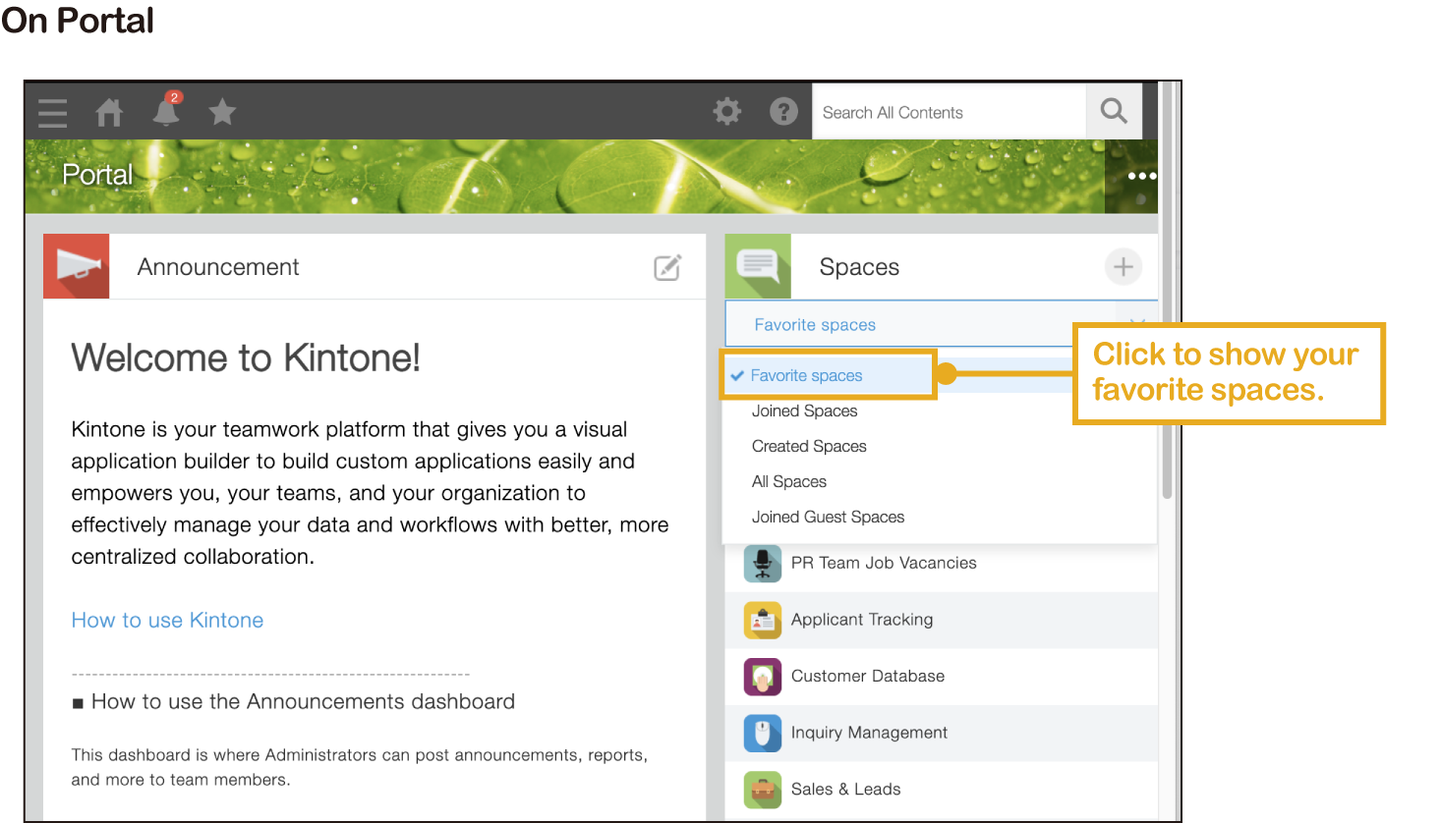The width and height of the screenshot is (1441, 823).
Task: Collapse the Favorite spaces dropdown field
Action: [x=904, y=324]
